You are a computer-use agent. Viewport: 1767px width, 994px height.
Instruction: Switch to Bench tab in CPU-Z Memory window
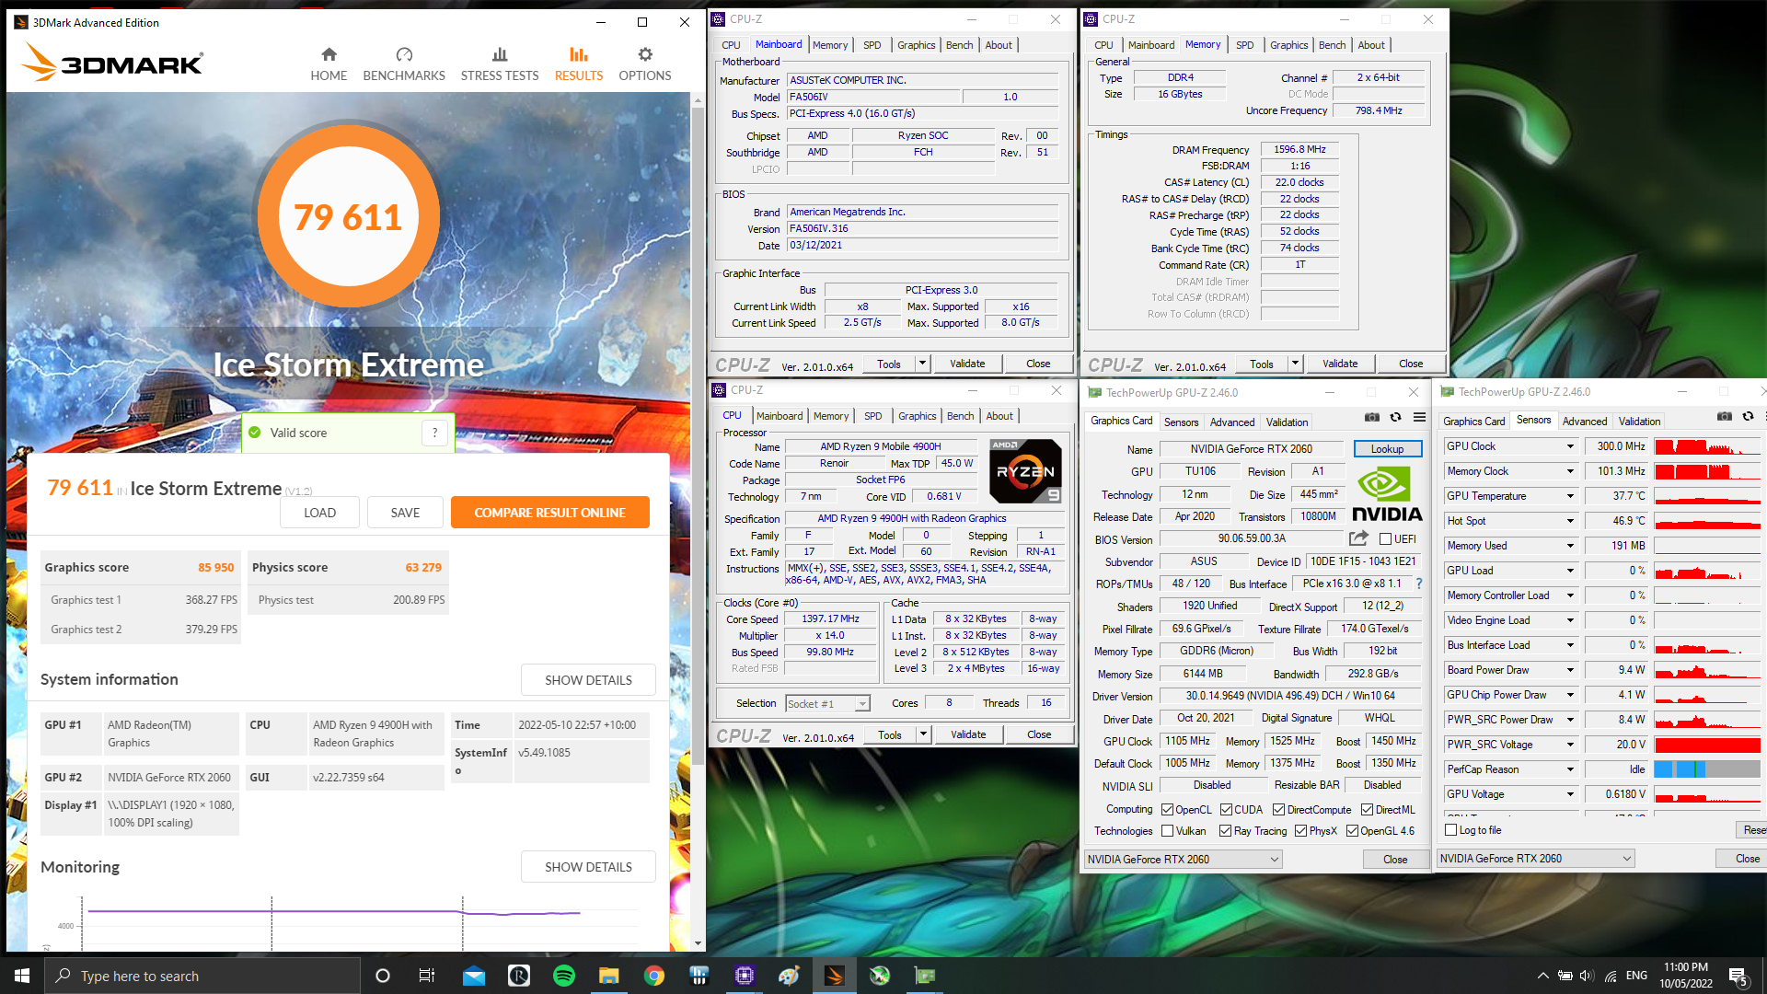click(1332, 45)
